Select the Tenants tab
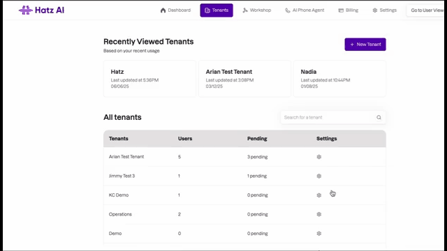Screen dimensions: 447x251 [217, 10]
